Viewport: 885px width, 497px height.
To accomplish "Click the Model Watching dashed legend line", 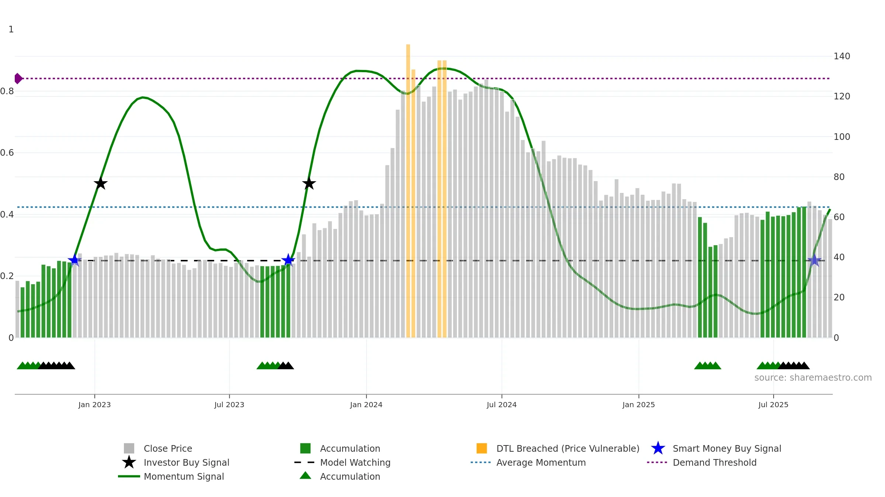I will click(305, 462).
